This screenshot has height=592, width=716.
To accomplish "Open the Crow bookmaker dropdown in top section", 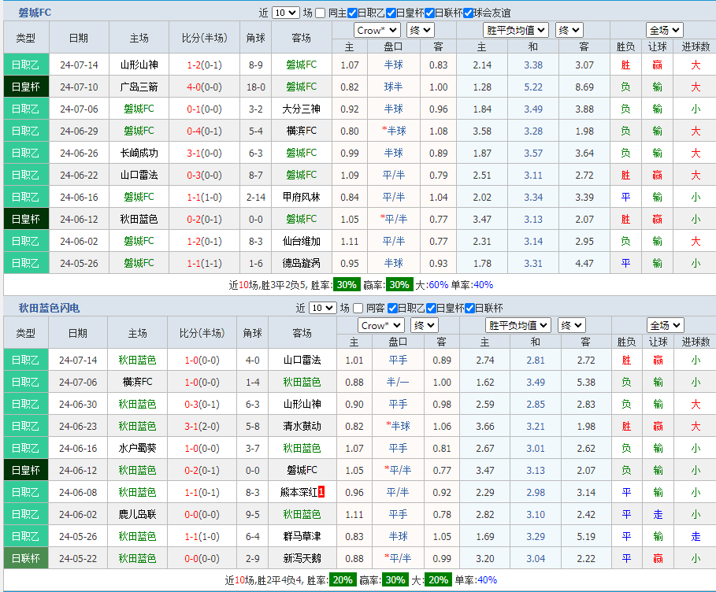I will click(376, 29).
